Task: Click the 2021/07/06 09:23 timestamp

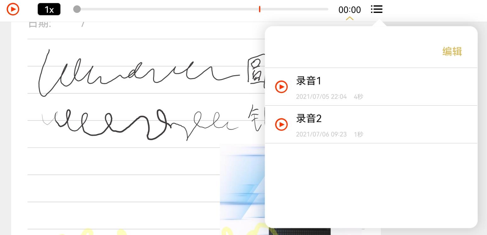Action: 321,134
